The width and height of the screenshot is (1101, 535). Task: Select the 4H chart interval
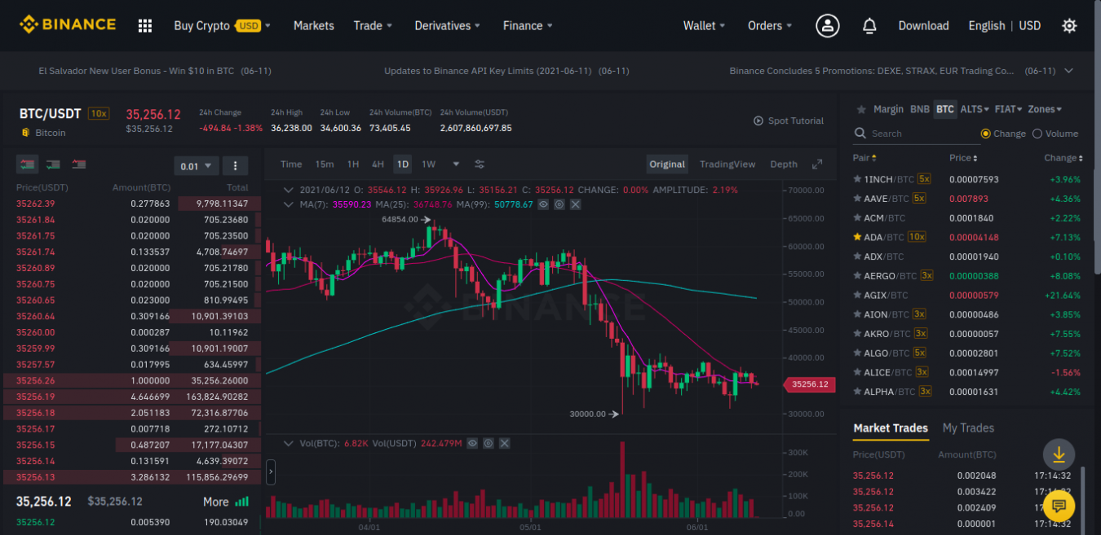coord(378,164)
